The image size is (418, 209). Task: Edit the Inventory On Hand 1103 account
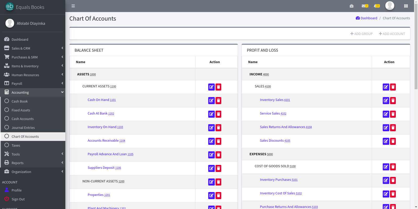tap(211, 128)
